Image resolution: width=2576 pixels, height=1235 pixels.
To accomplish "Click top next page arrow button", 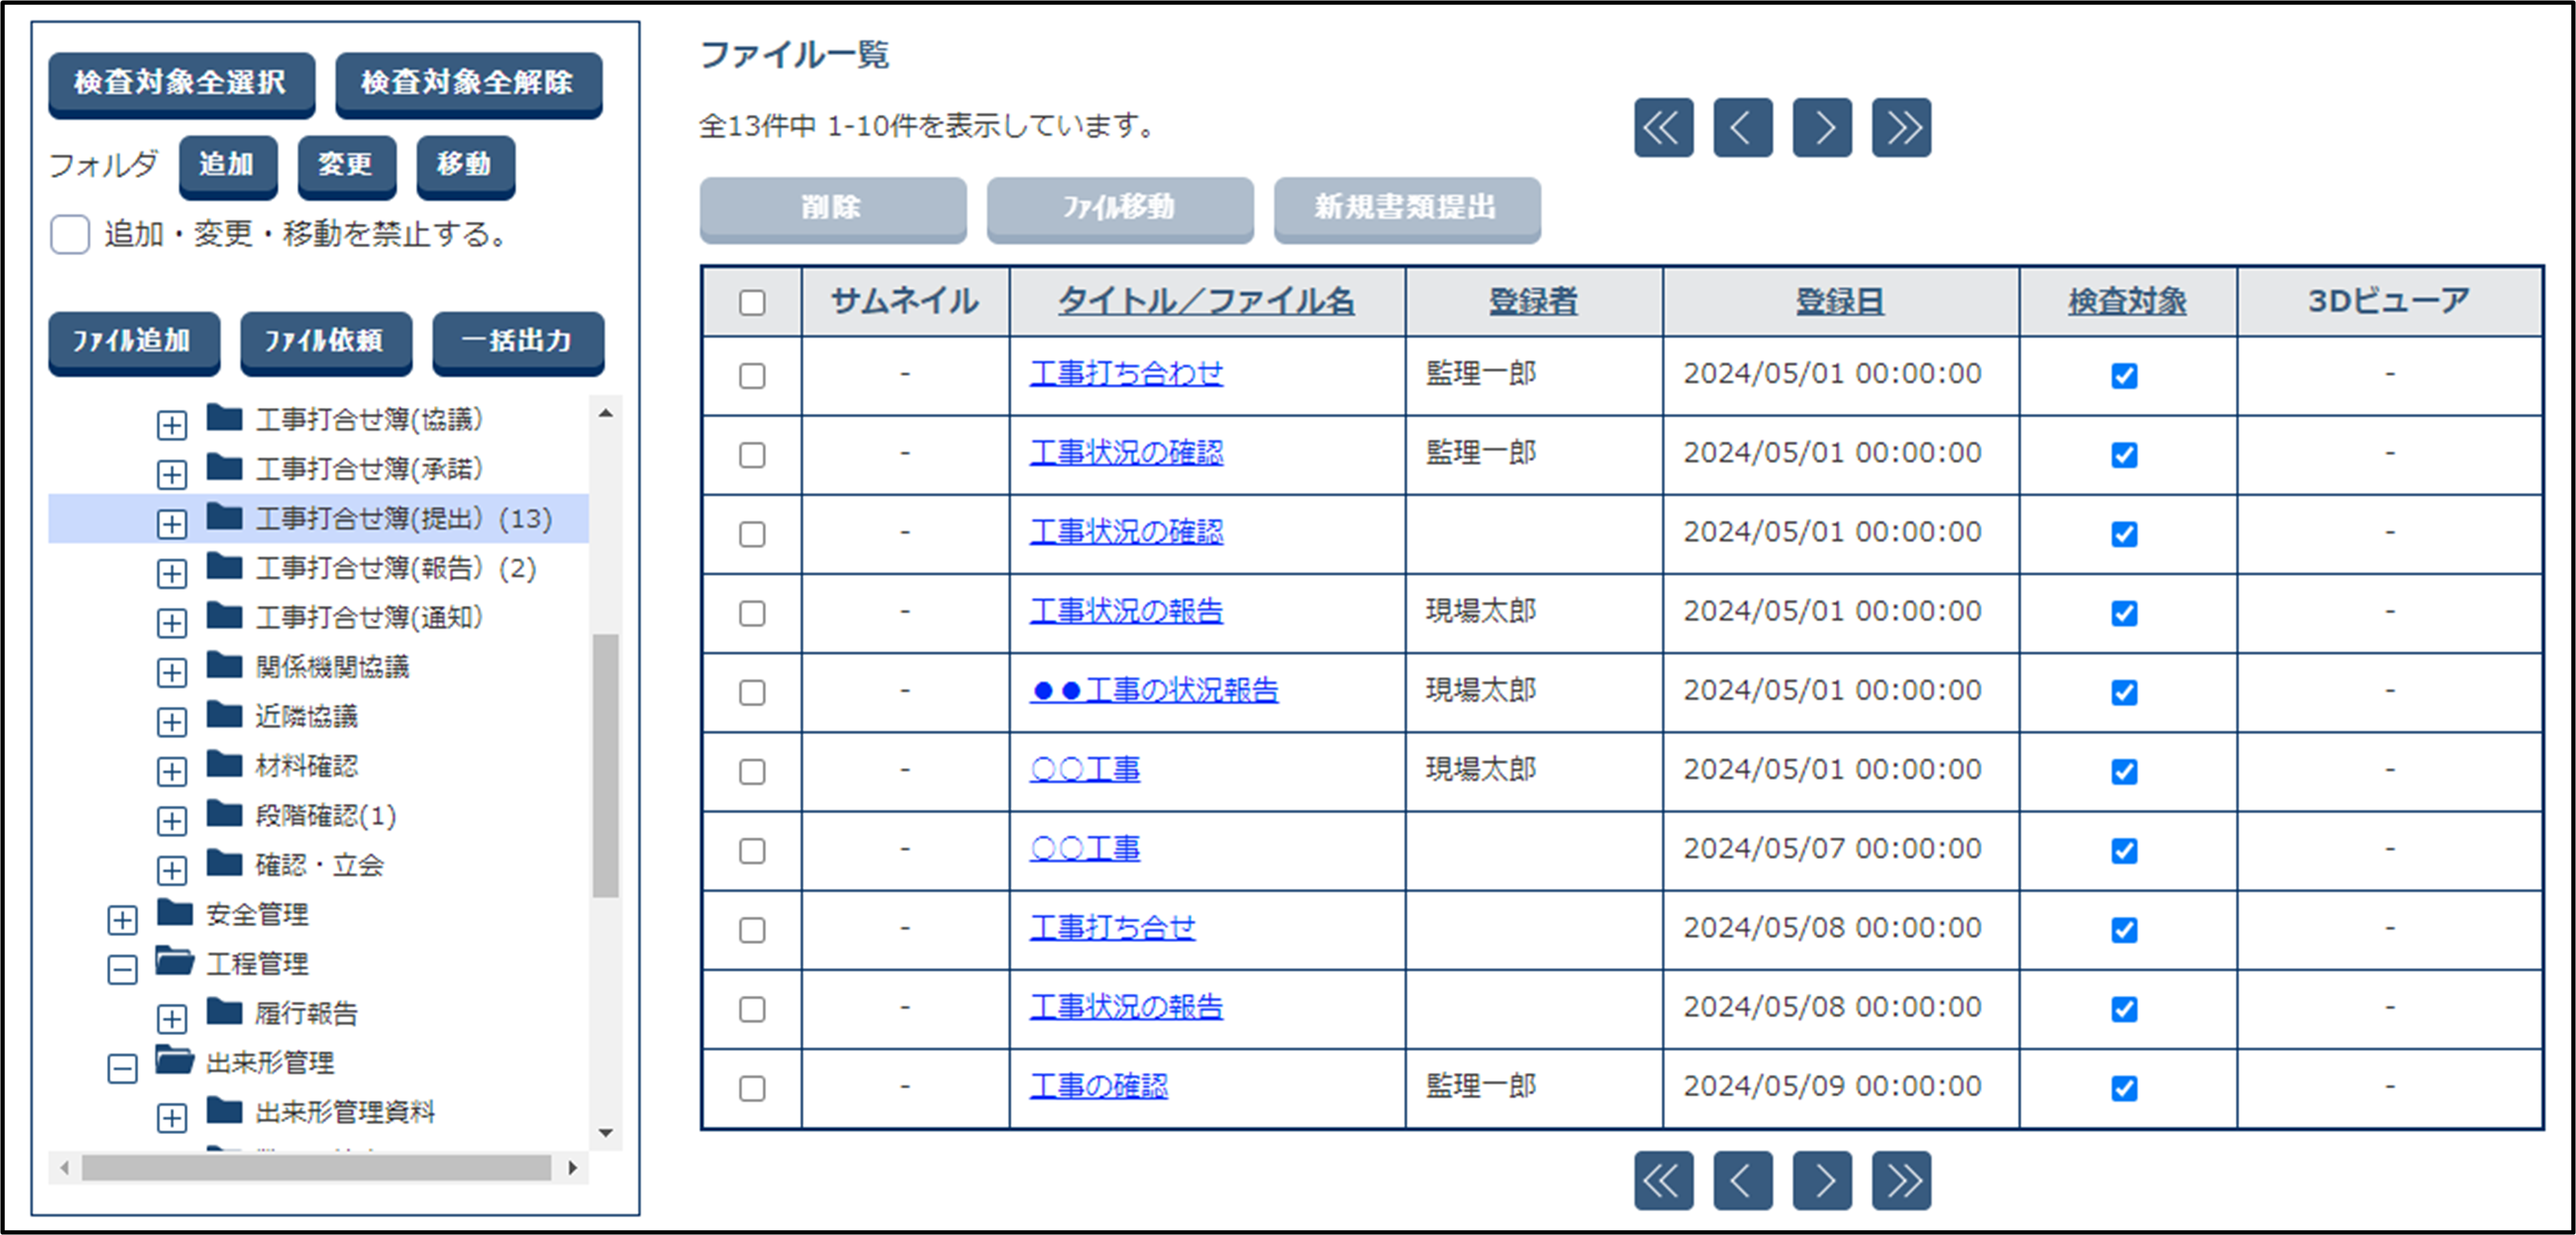I will [1822, 128].
